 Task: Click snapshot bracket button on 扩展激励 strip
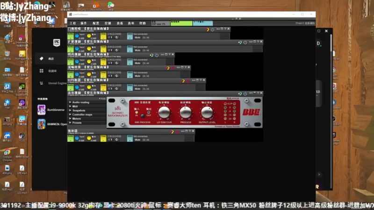(110, 50)
